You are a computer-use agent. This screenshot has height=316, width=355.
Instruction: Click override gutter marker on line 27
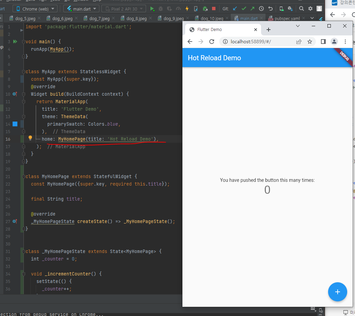coord(15,221)
